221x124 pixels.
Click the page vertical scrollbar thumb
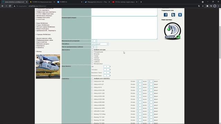(x=220, y=42)
